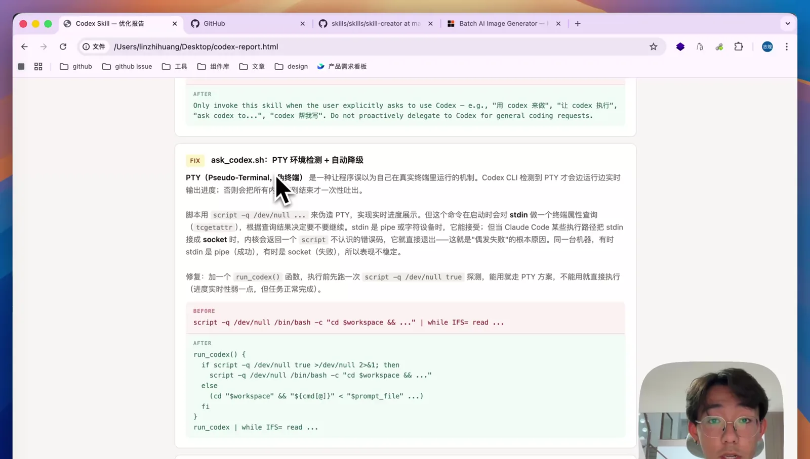Screen dimensions: 810x459
Task: Open the 产品需求看板 bookmark
Action: (342, 66)
